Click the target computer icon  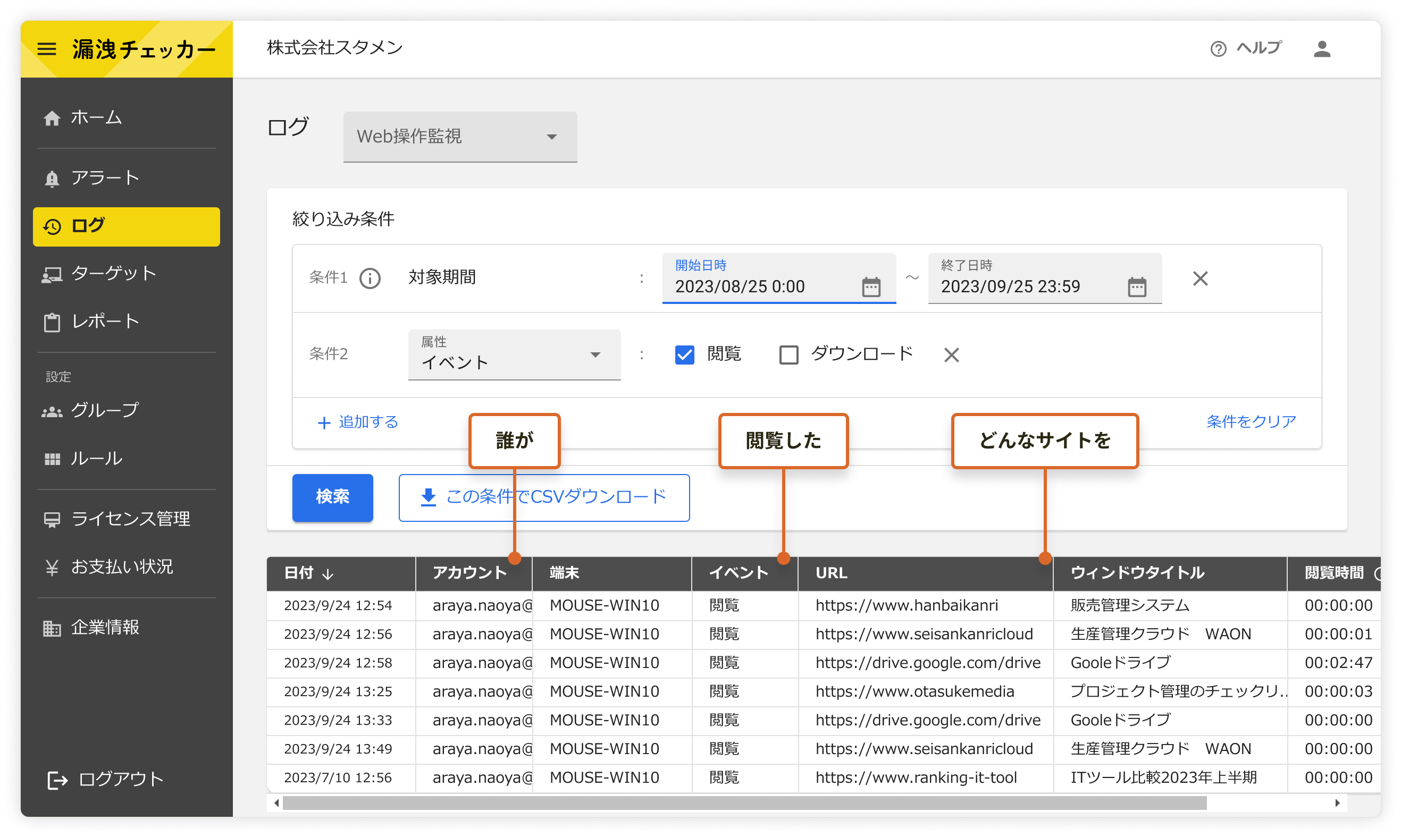point(52,274)
